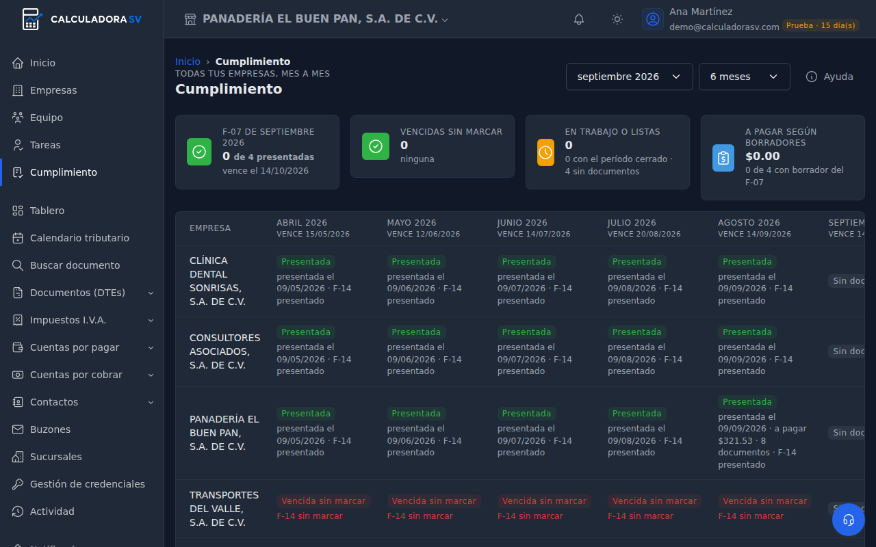This screenshot has width=876, height=547.
Task: Click the F-07 de septiembre 2026 card
Action: 257,152
